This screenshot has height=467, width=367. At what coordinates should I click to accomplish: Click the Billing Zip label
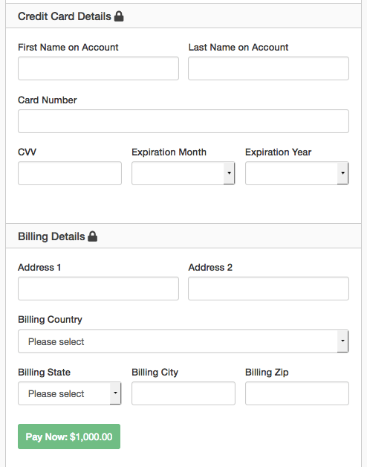point(267,373)
